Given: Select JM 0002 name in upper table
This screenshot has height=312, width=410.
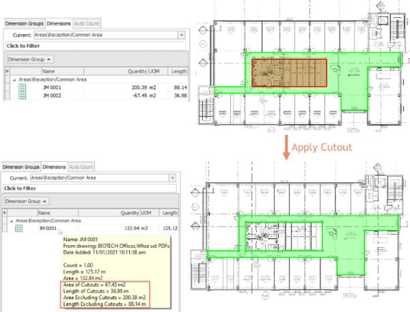Looking at the screenshot, I should tap(52, 96).
